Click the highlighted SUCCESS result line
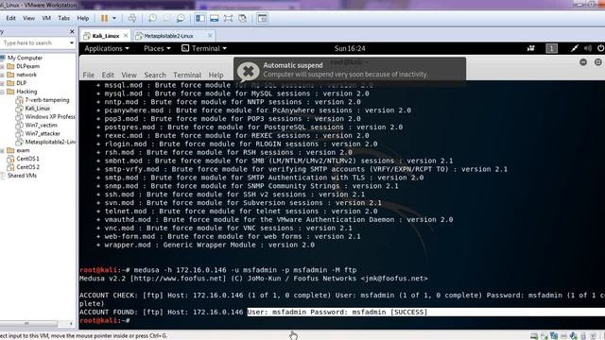The width and height of the screenshot is (605, 340). click(337, 312)
